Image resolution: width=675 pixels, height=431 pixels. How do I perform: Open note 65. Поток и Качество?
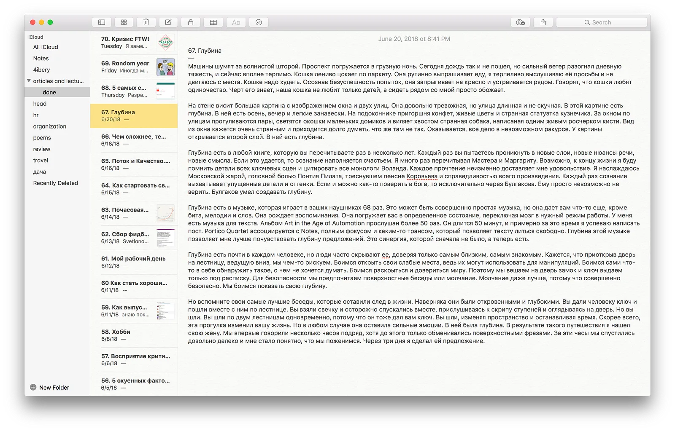pos(134,165)
